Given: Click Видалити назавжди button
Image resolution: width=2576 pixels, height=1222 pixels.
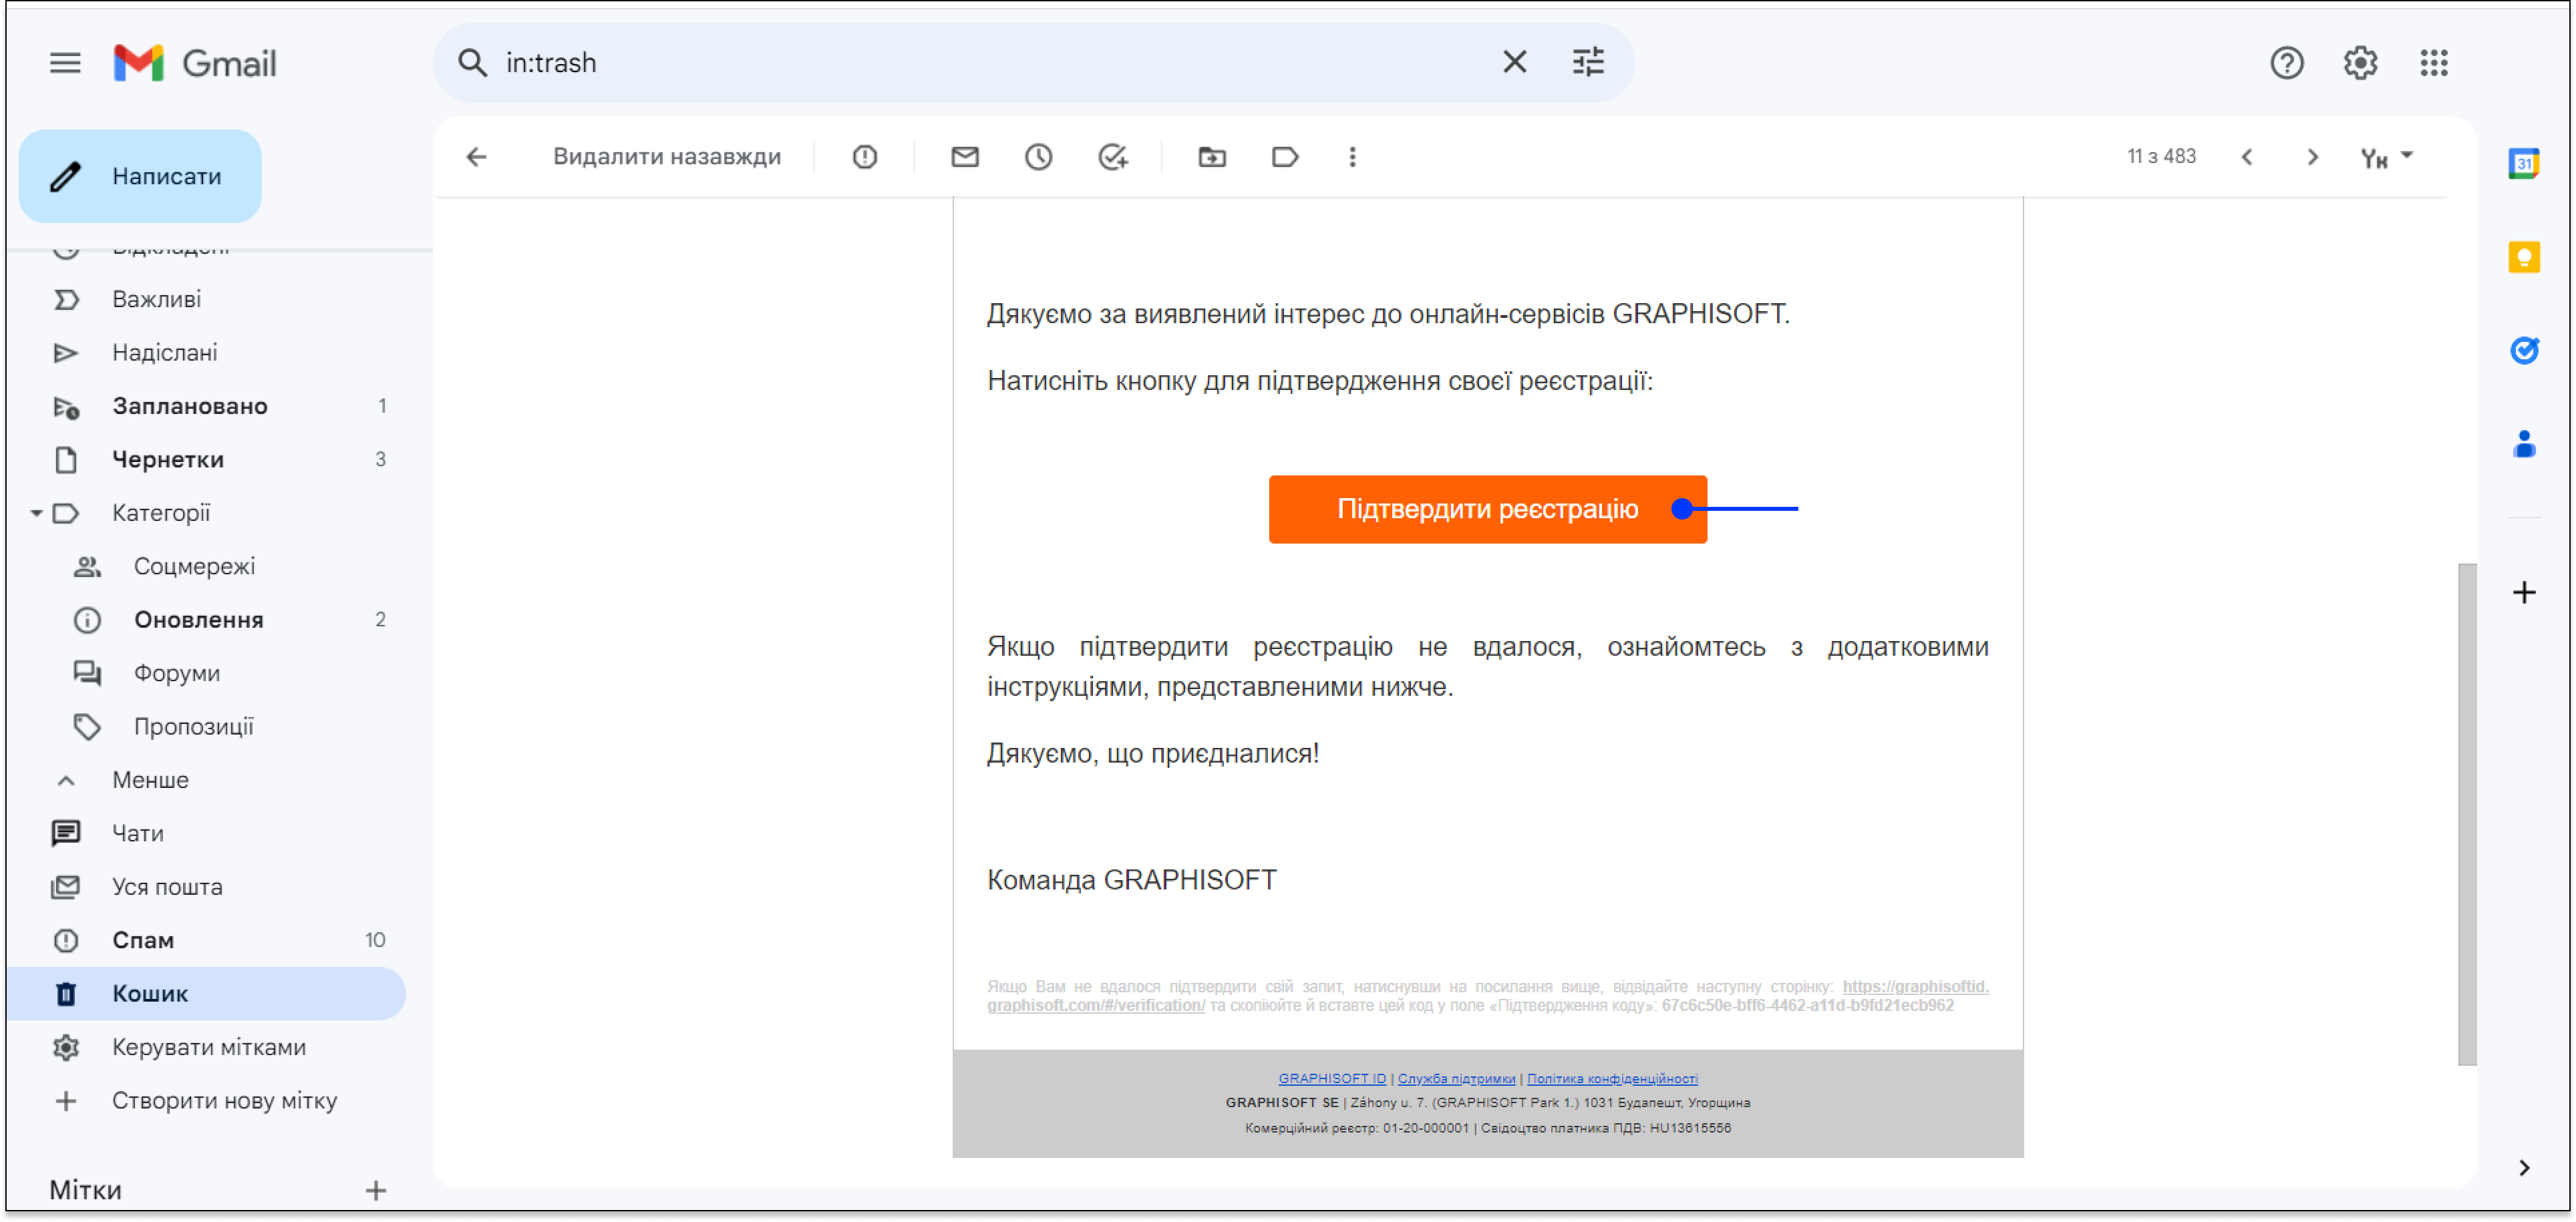Looking at the screenshot, I should [666, 157].
